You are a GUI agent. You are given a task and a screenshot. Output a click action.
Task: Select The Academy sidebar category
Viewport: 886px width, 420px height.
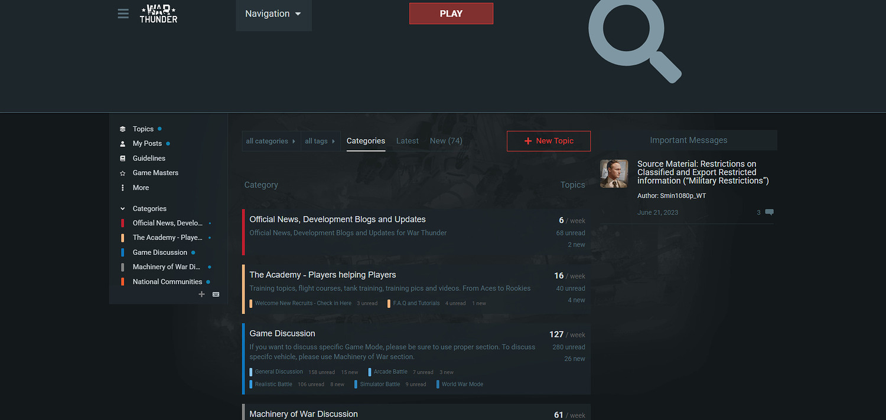(167, 238)
